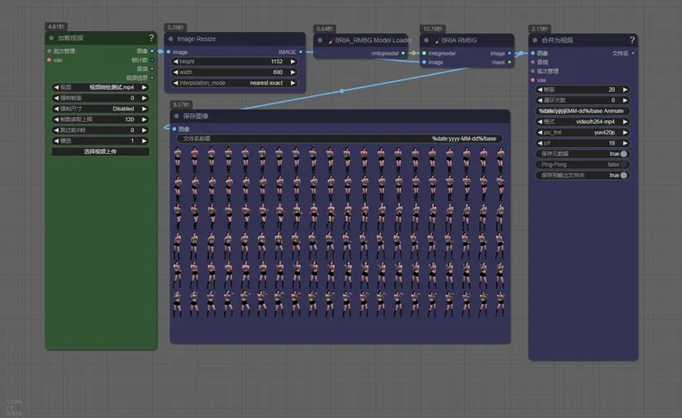The image size is (682, 418).
Task: Click the 文件名前缀 field in 保存图像 node
Action: 339,139
